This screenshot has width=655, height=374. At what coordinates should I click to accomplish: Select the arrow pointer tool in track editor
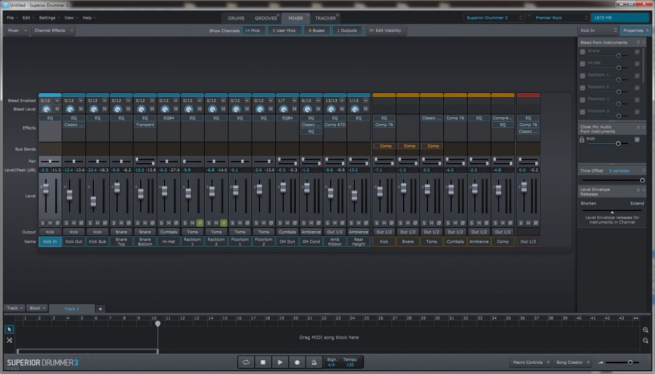(9, 329)
